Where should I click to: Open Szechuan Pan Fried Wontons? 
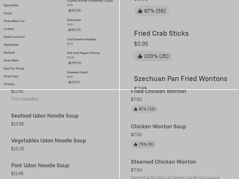(x=180, y=78)
